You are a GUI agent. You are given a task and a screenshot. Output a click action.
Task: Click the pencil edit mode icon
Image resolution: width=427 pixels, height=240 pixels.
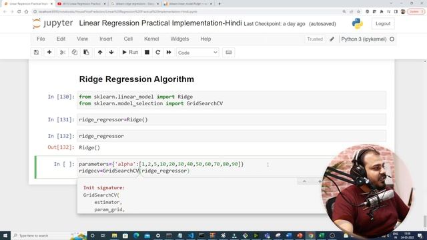[x=332, y=39]
